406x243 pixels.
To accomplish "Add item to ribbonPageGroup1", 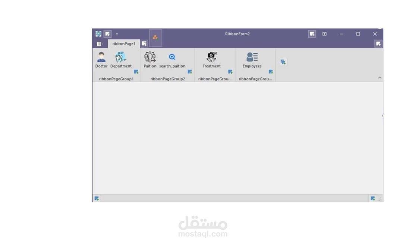I will [136, 72].
